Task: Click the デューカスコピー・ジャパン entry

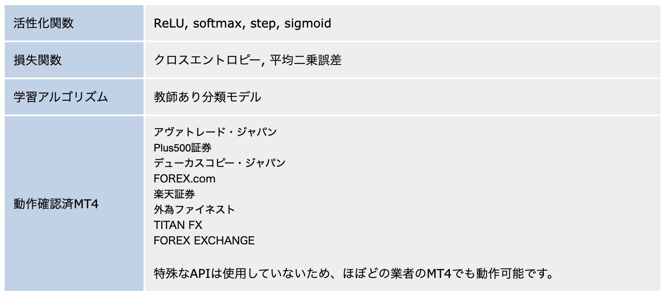Action: (x=219, y=163)
